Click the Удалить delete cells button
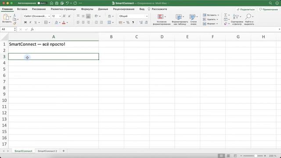Screen dimensions: 281x158 click(x=210, y=19)
